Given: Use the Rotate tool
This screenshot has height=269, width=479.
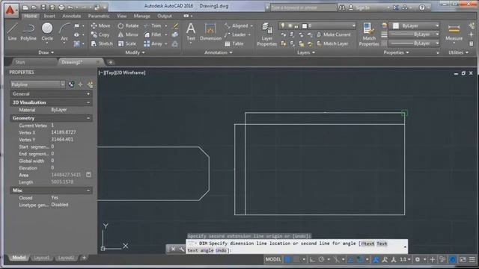Looking at the screenshot, I should tap(128, 26).
